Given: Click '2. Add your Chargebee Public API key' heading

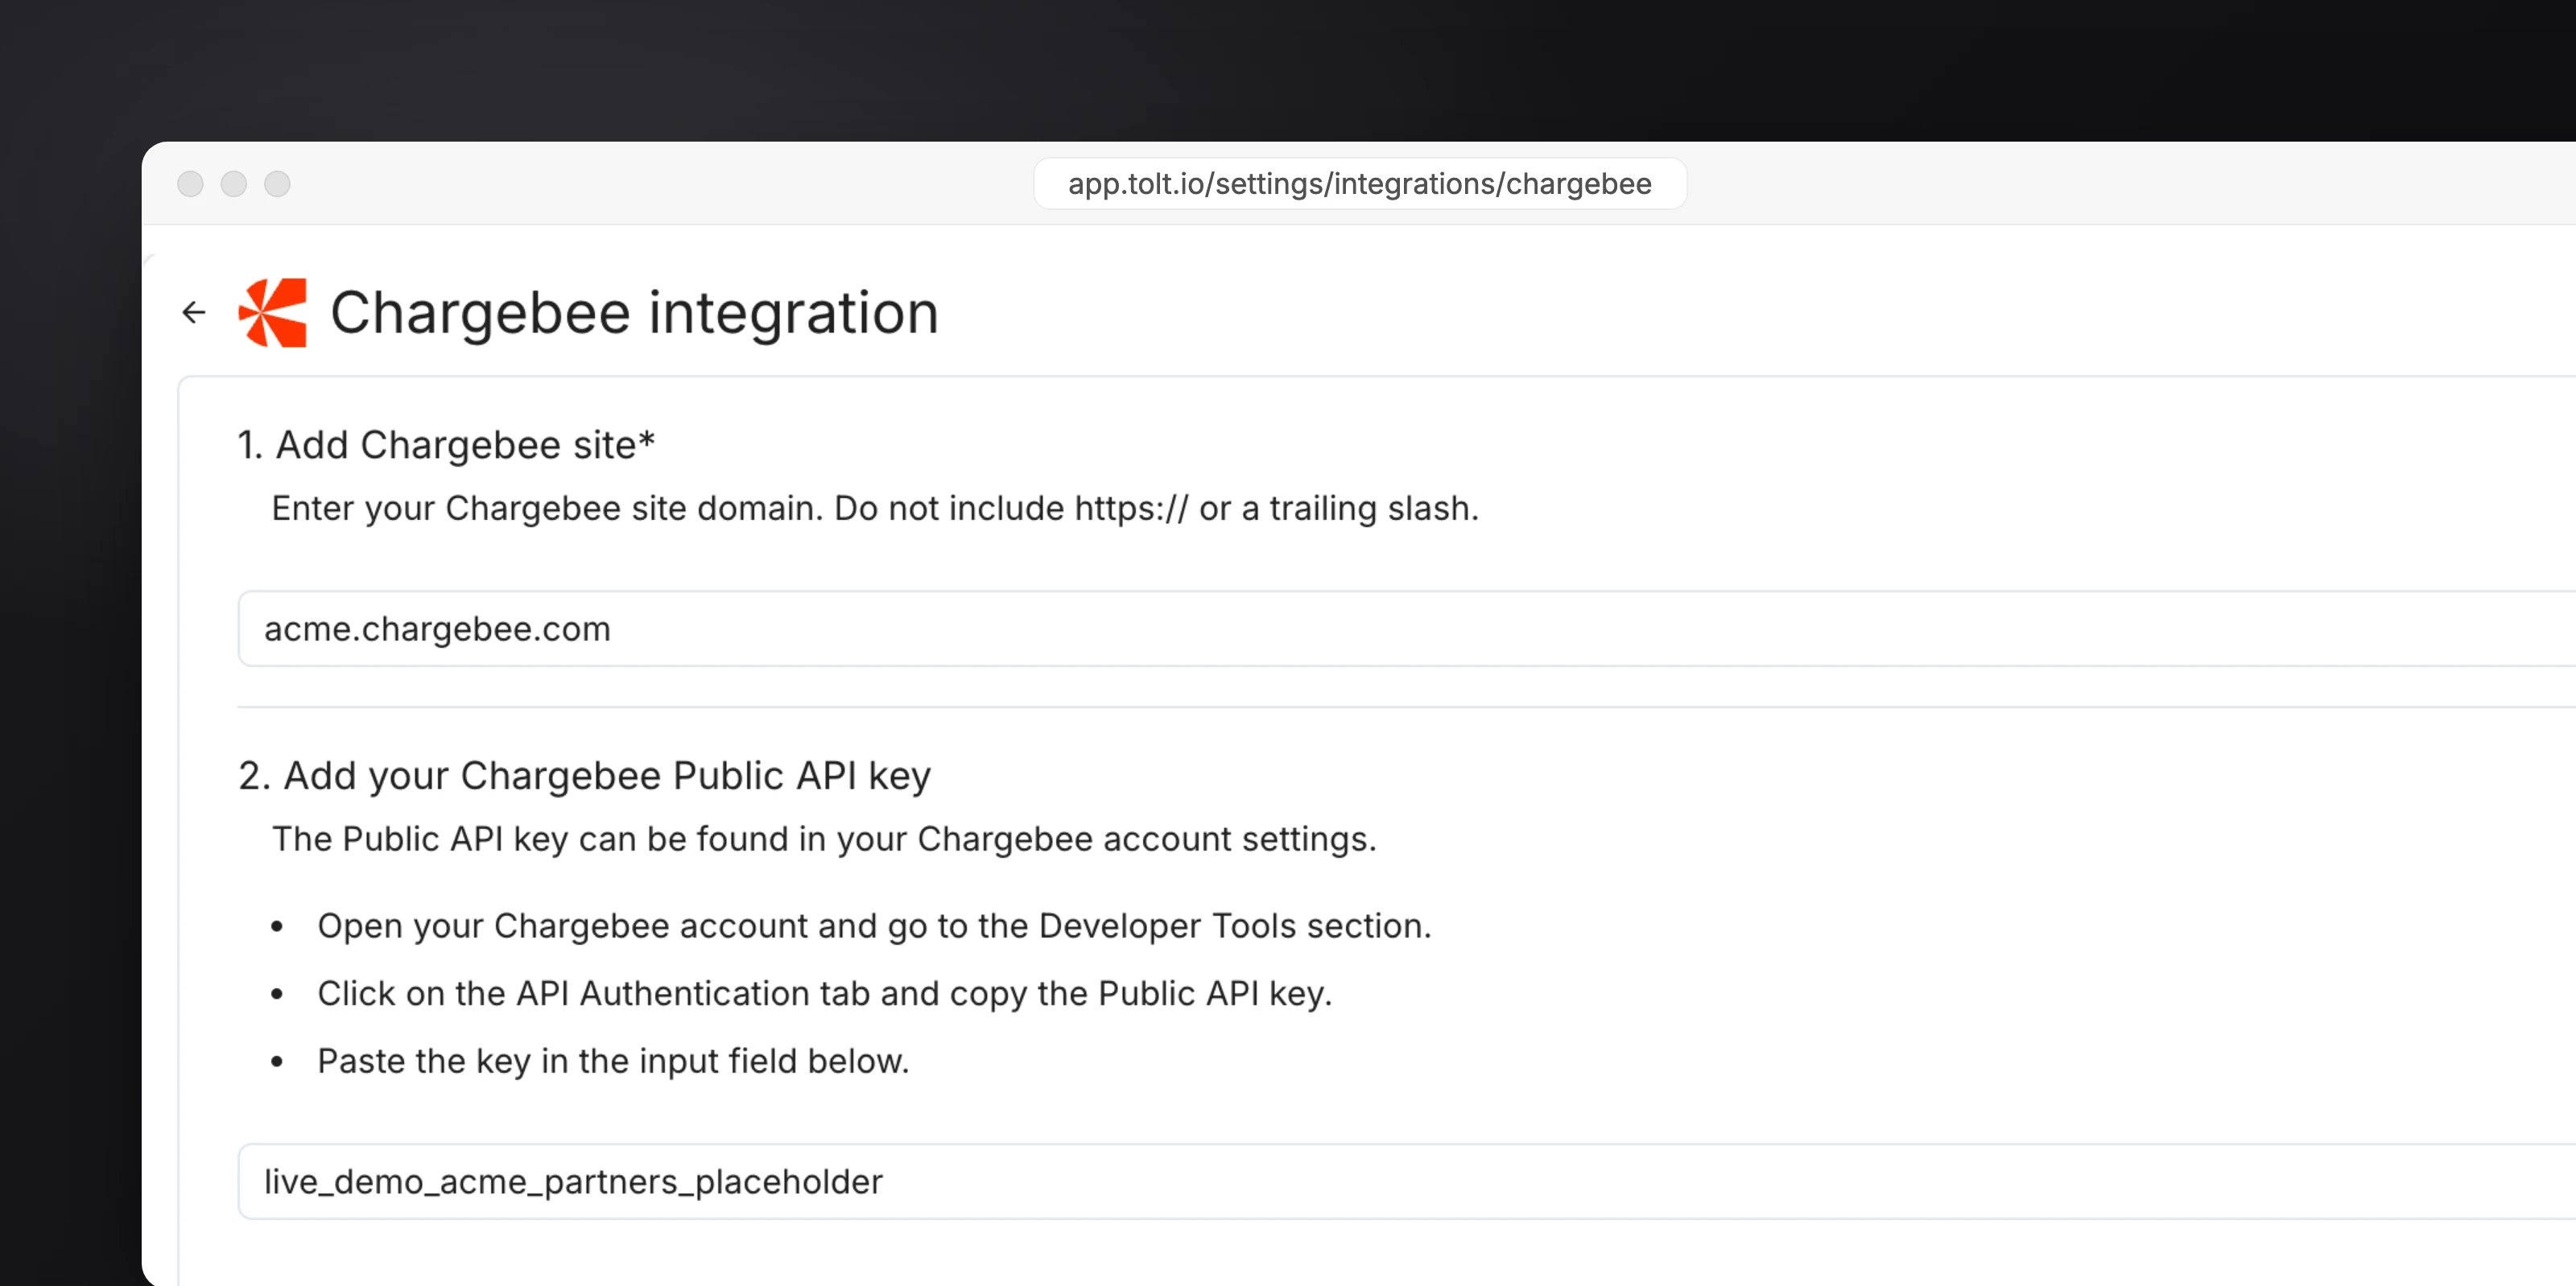Looking at the screenshot, I should pos(585,776).
